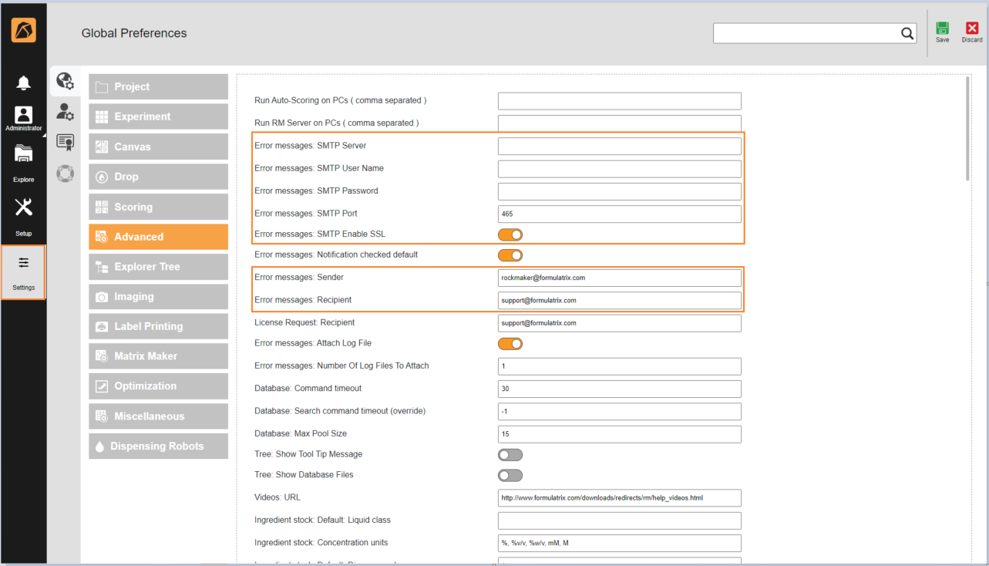Disable SMTP Enable SSL toggle
Image resolution: width=989 pixels, height=566 pixels.
tap(510, 234)
